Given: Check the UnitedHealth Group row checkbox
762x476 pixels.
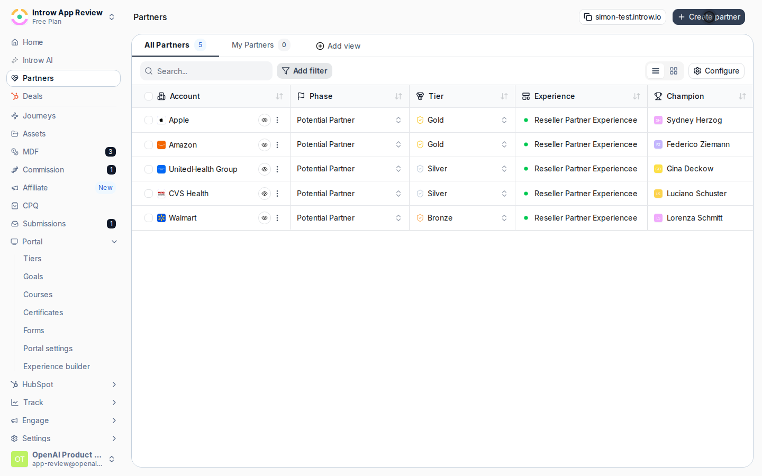Looking at the screenshot, I should click(x=149, y=169).
